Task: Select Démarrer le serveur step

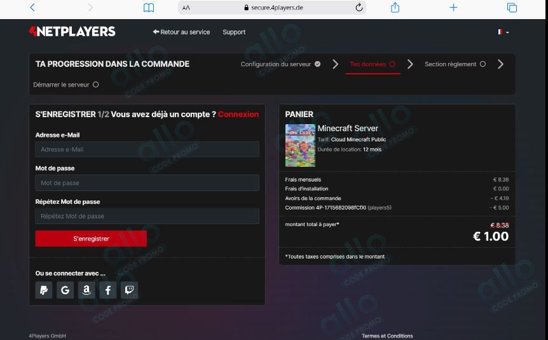Action: coord(65,85)
